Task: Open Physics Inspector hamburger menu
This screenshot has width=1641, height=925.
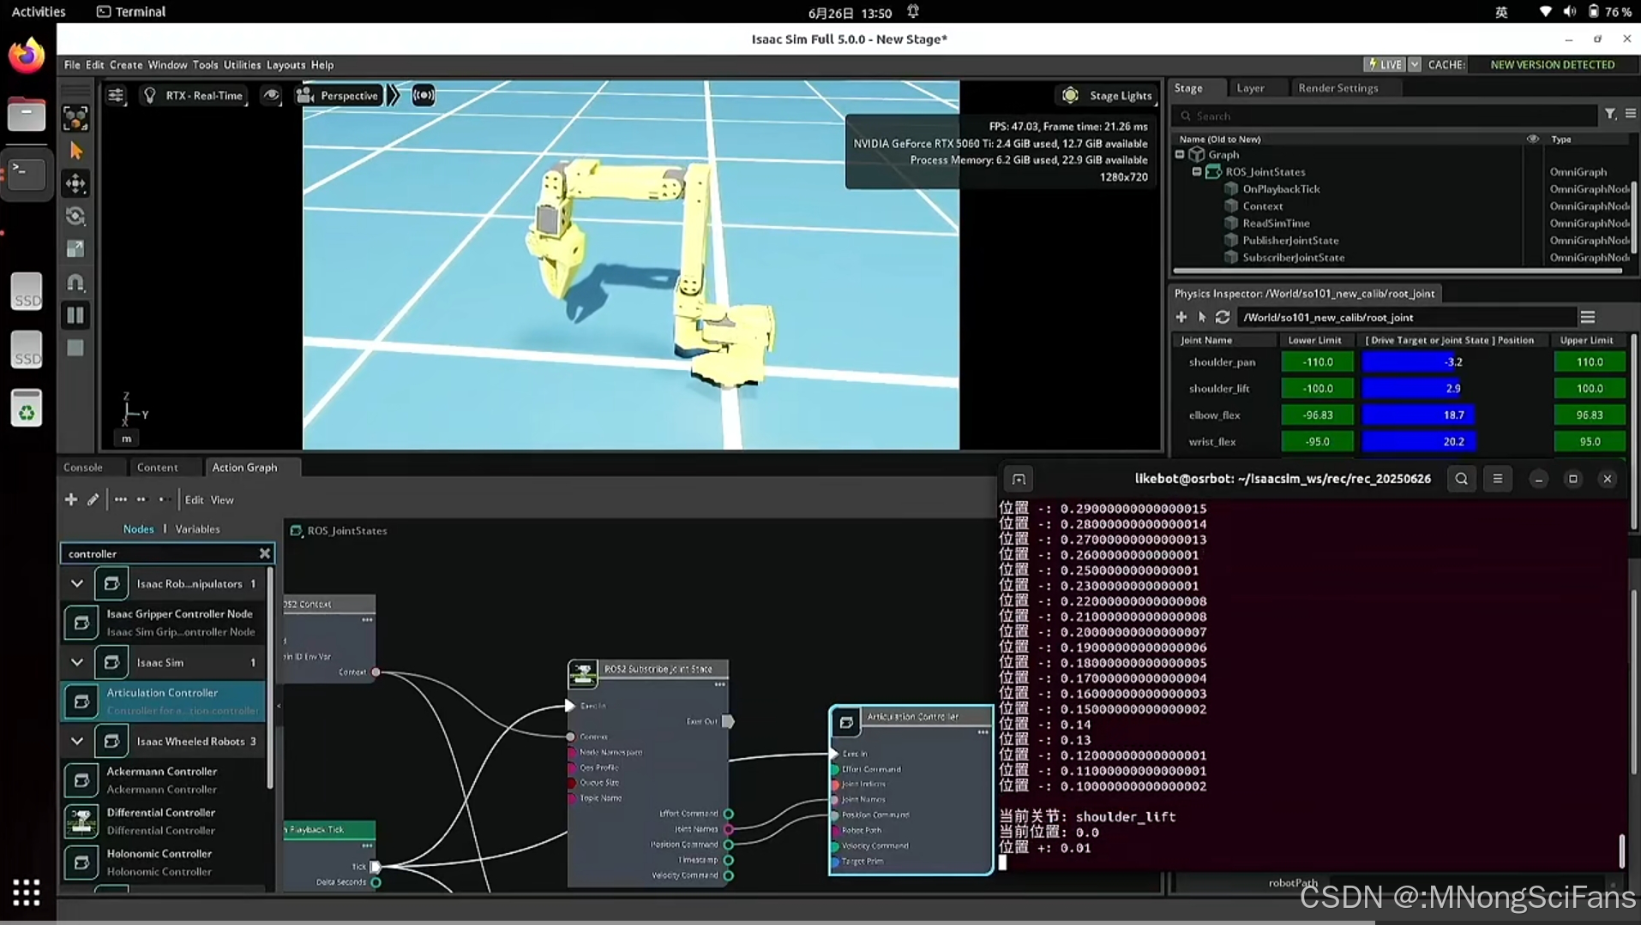Action: click(x=1588, y=317)
